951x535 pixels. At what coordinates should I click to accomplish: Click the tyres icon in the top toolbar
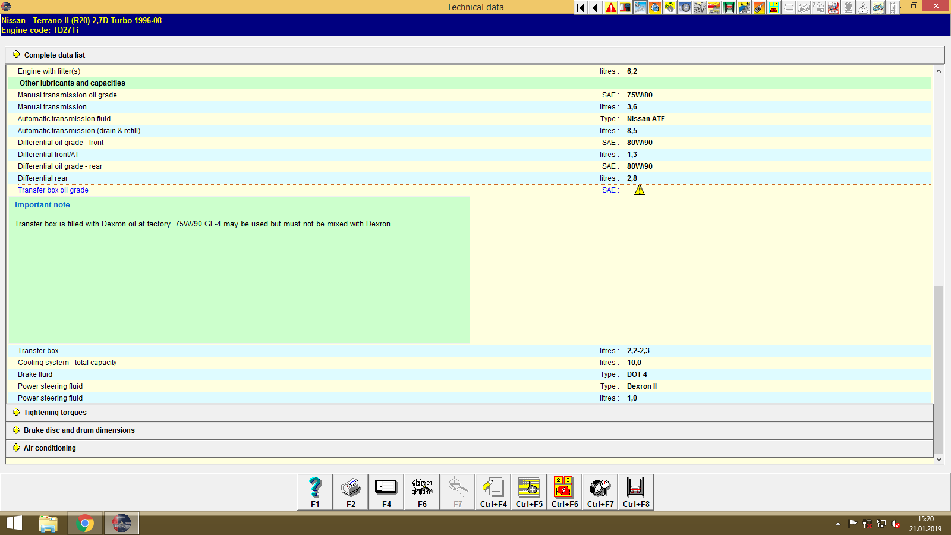click(685, 8)
